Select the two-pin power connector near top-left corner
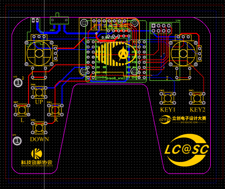This screenshot has width=225, height=189. [x=35, y=20]
